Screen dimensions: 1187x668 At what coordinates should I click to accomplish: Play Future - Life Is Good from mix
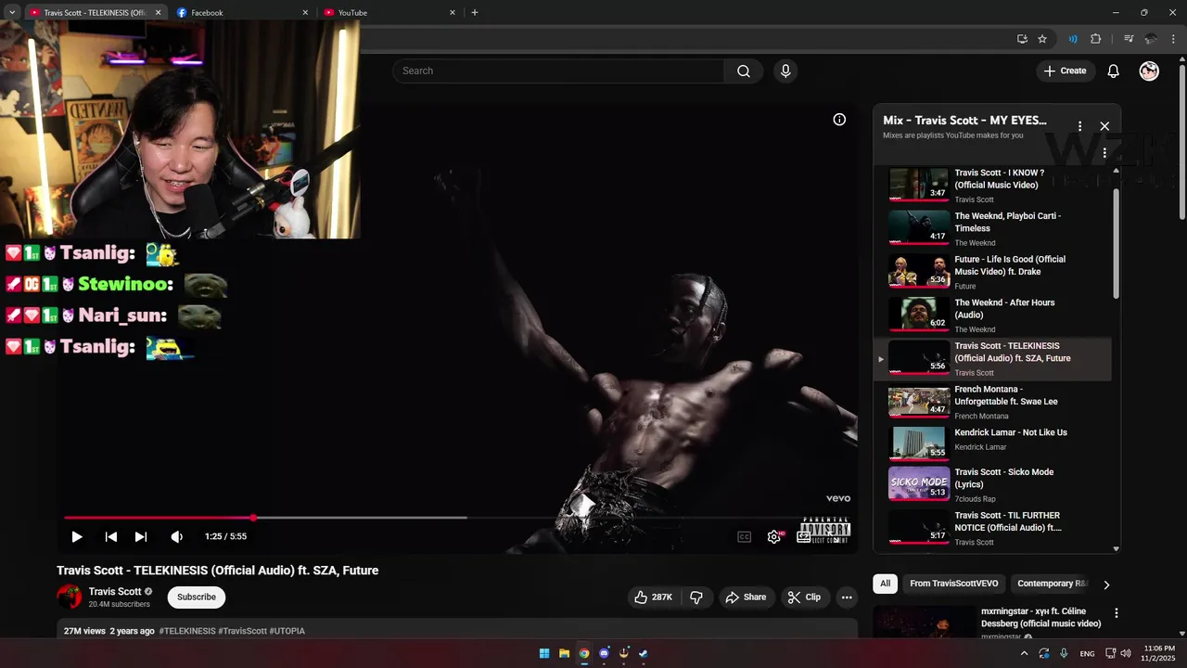992,272
